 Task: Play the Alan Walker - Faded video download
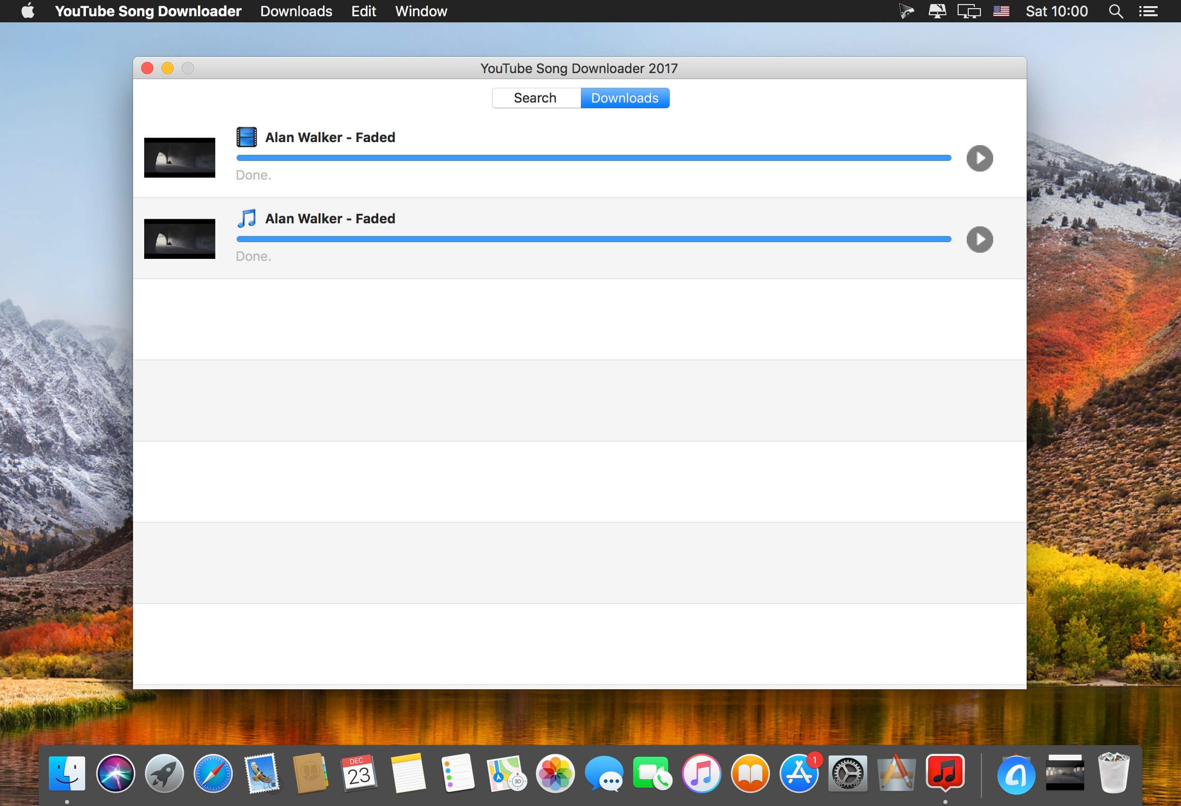pos(979,158)
